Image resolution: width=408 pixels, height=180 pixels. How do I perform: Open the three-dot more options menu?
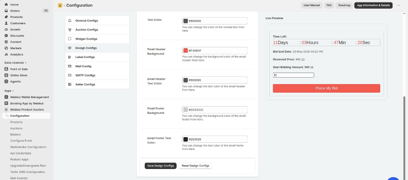coord(398,5)
